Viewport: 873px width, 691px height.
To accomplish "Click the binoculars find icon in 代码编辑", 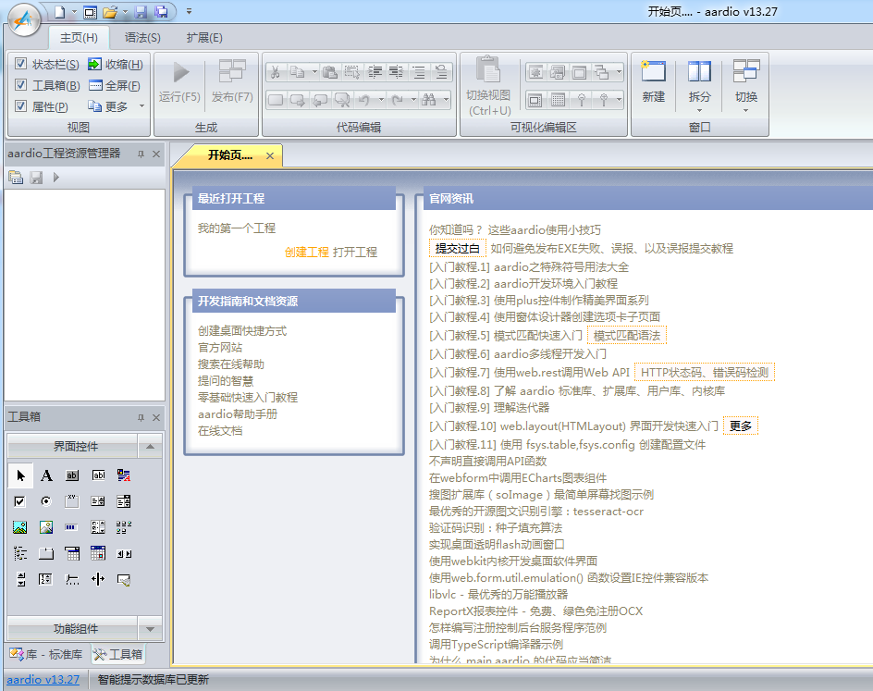I will click(429, 100).
